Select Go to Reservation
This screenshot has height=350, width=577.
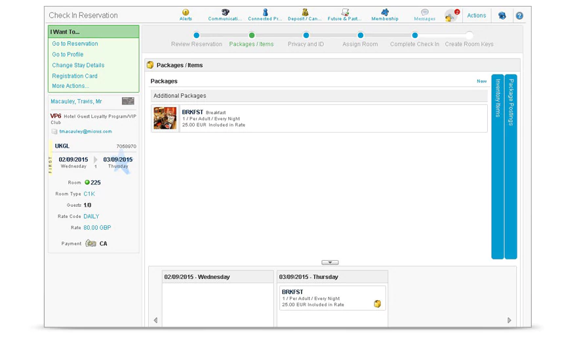click(75, 44)
